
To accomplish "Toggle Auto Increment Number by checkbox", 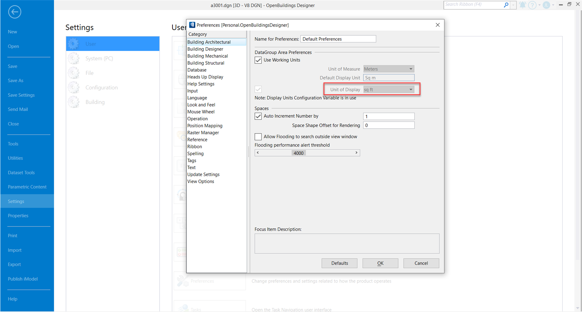I will click(258, 116).
